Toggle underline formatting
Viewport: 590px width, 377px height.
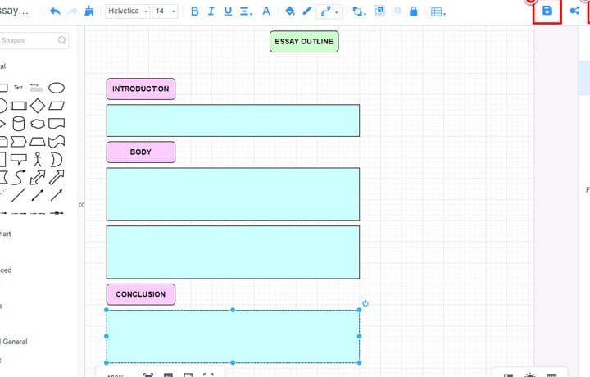pyautogui.click(x=228, y=11)
